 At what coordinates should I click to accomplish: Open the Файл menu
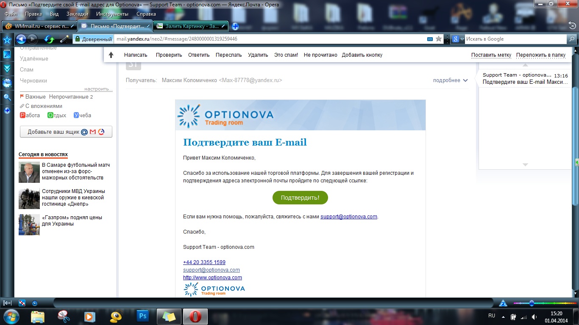point(11,14)
